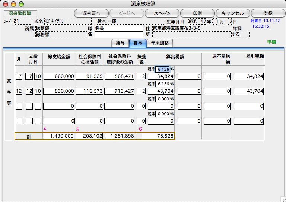The image size is (286, 202).
Task: Click the first row month field showing 7
Action: pos(19,76)
